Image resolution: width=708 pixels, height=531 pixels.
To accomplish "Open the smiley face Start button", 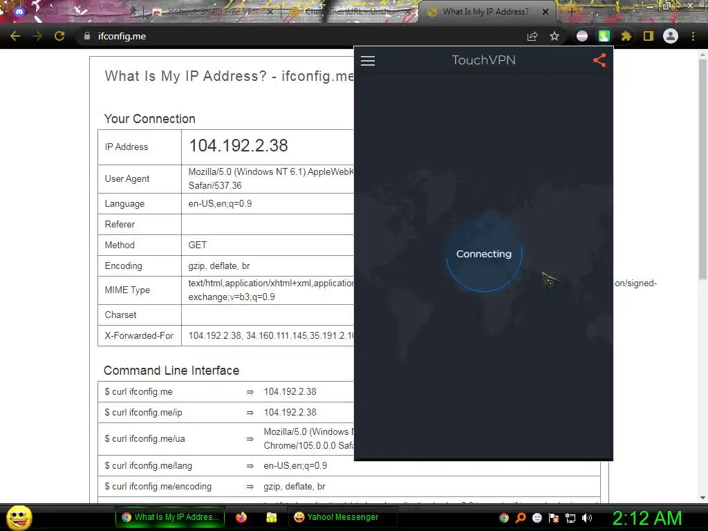I will 19,517.
